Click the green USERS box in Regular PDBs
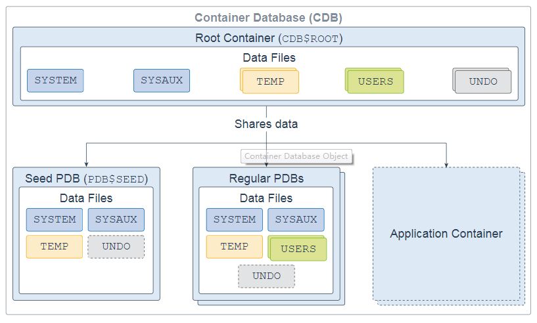 click(x=298, y=249)
